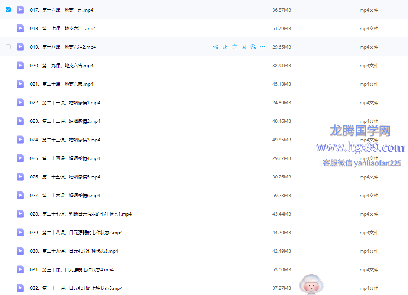This screenshot has height=295, width=408.
Task: Click the video icon of 018 地支六冲1.mp4
Action: [20, 28]
